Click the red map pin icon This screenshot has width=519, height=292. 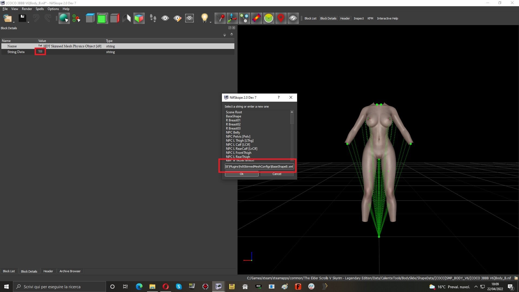(x=281, y=18)
